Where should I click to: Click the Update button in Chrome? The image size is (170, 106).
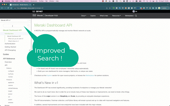tap(165, 8)
